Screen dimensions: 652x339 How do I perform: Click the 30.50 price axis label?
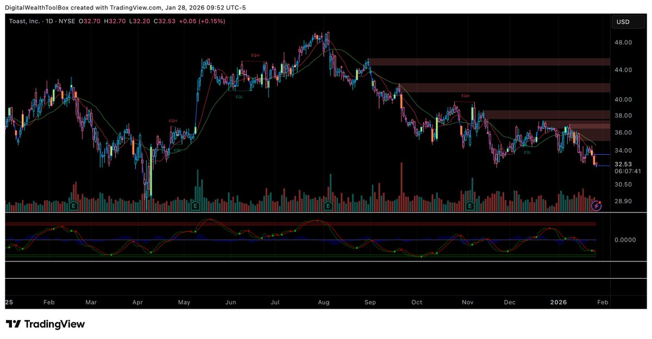tap(623, 185)
